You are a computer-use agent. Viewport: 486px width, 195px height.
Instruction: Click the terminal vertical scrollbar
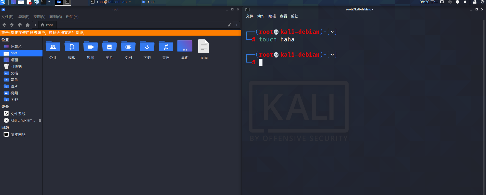click(x=484, y=107)
